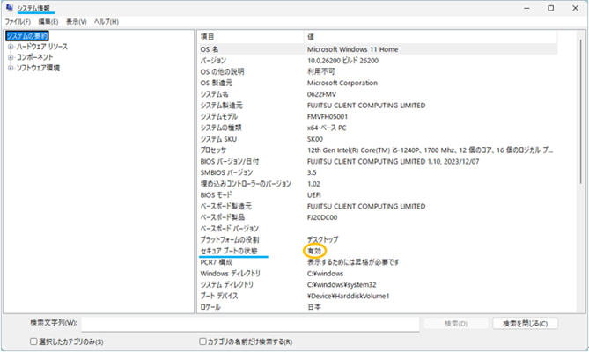Open the ヘルプ(H) menu
This screenshot has height=352, width=589.
tap(107, 21)
